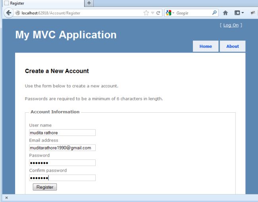258x202 pixels.
Task: Open the bookmarks menu icon
Action: click(x=239, y=13)
